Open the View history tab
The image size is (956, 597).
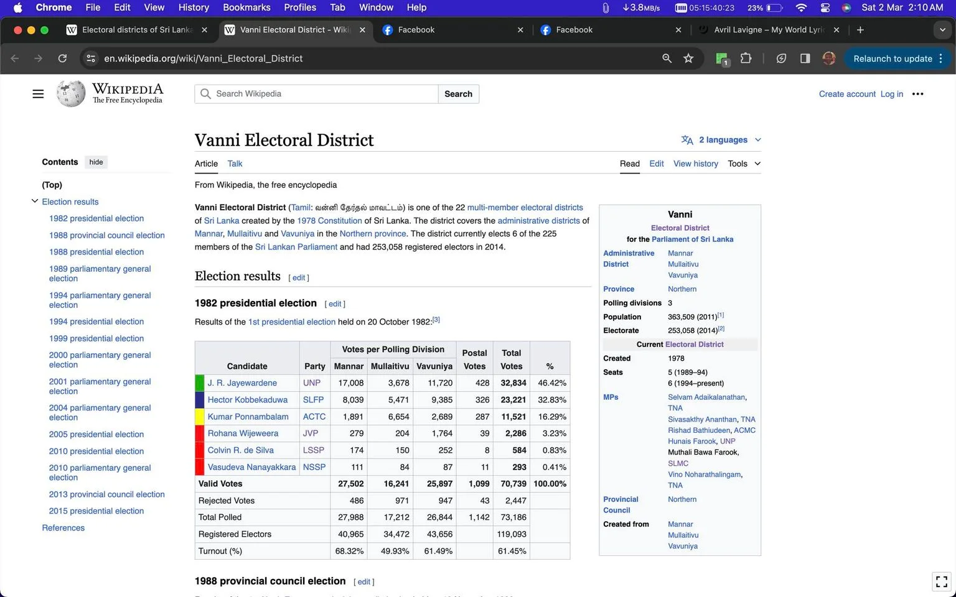click(695, 164)
